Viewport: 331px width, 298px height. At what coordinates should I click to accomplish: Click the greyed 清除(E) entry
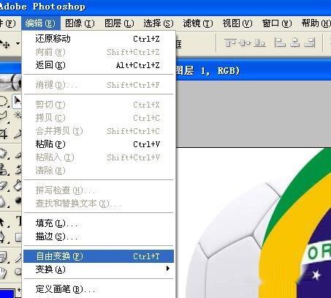point(99,171)
